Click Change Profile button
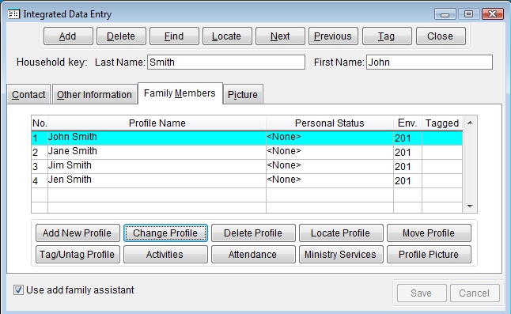Screen dimensions: 511x314 165,233
